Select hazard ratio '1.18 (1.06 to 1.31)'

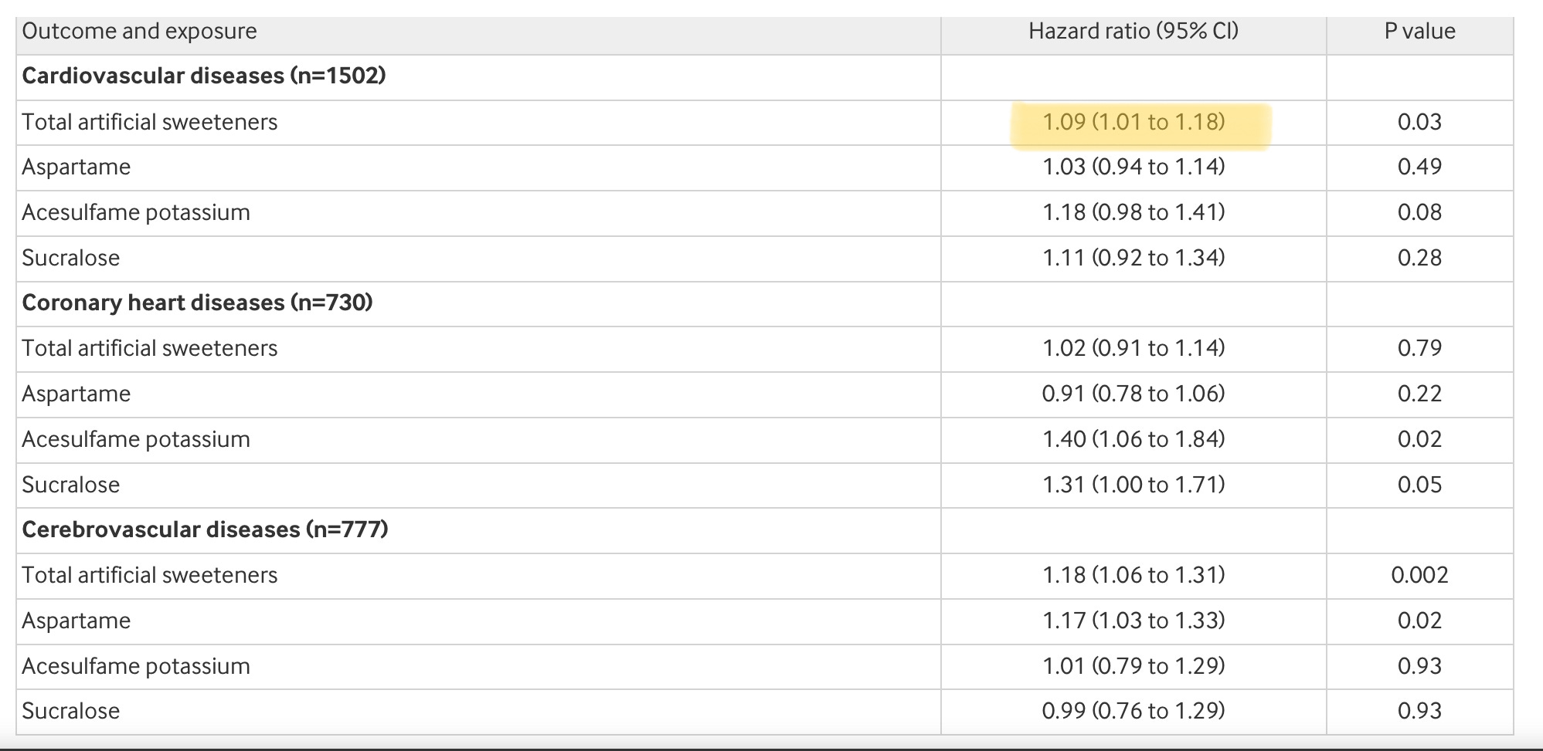tap(1133, 575)
